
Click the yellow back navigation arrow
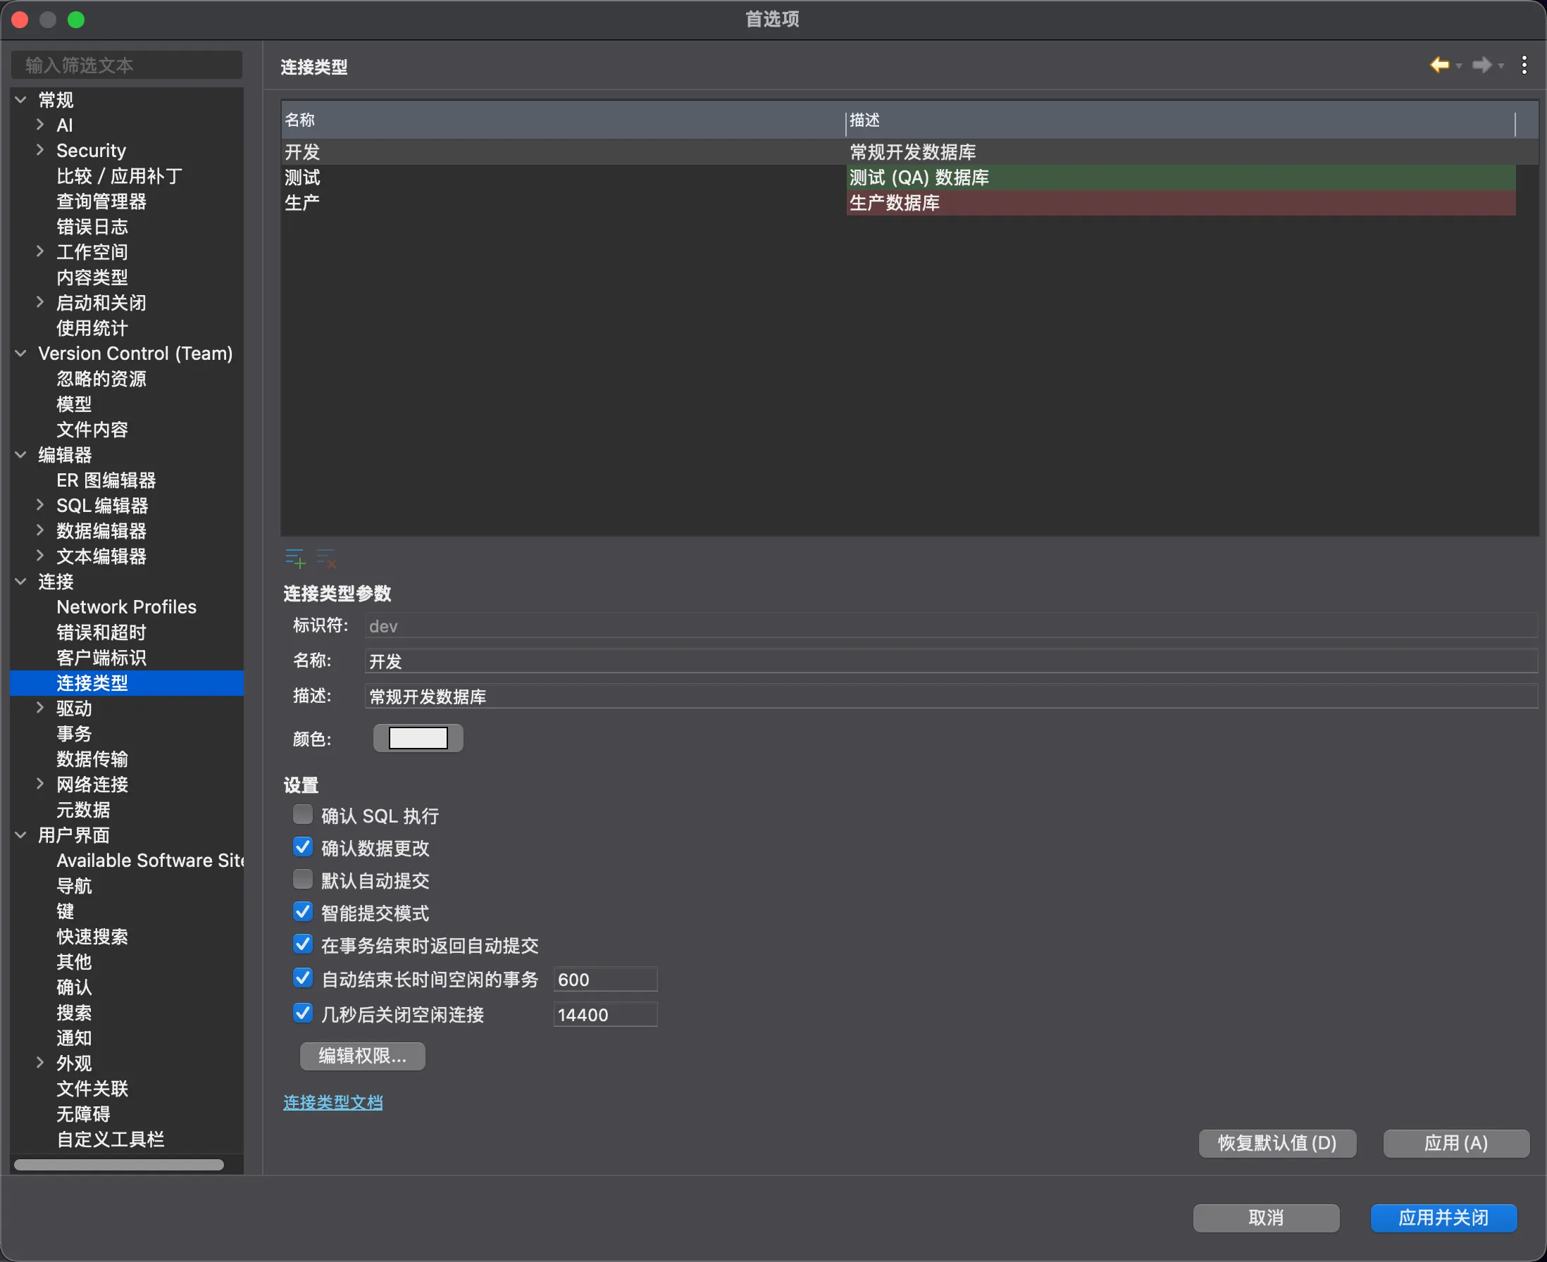(1439, 65)
